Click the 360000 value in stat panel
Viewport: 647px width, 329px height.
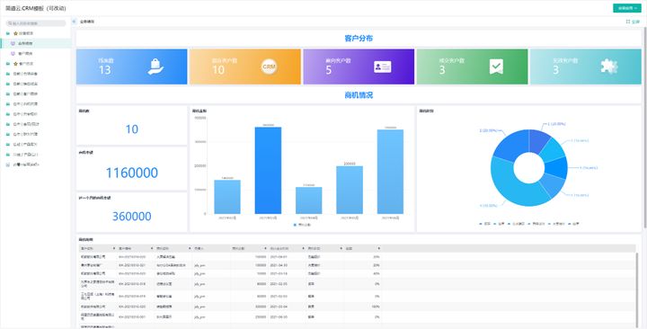[131, 217]
